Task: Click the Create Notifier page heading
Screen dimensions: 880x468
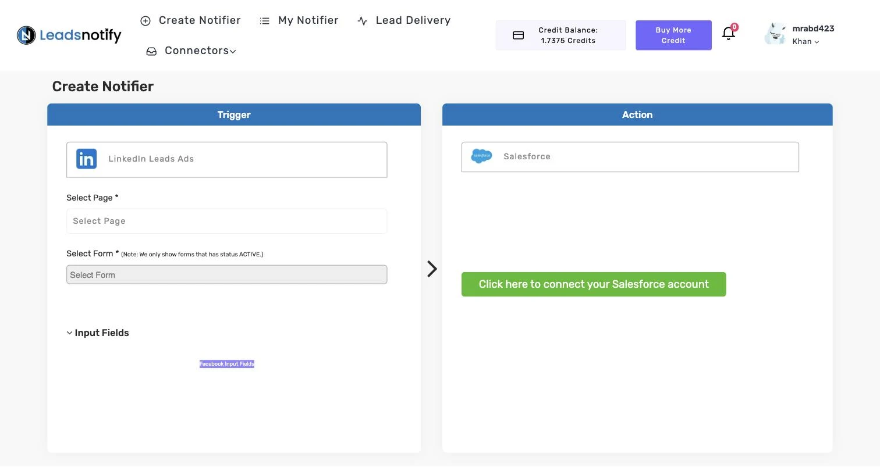Action: click(103, 87)
